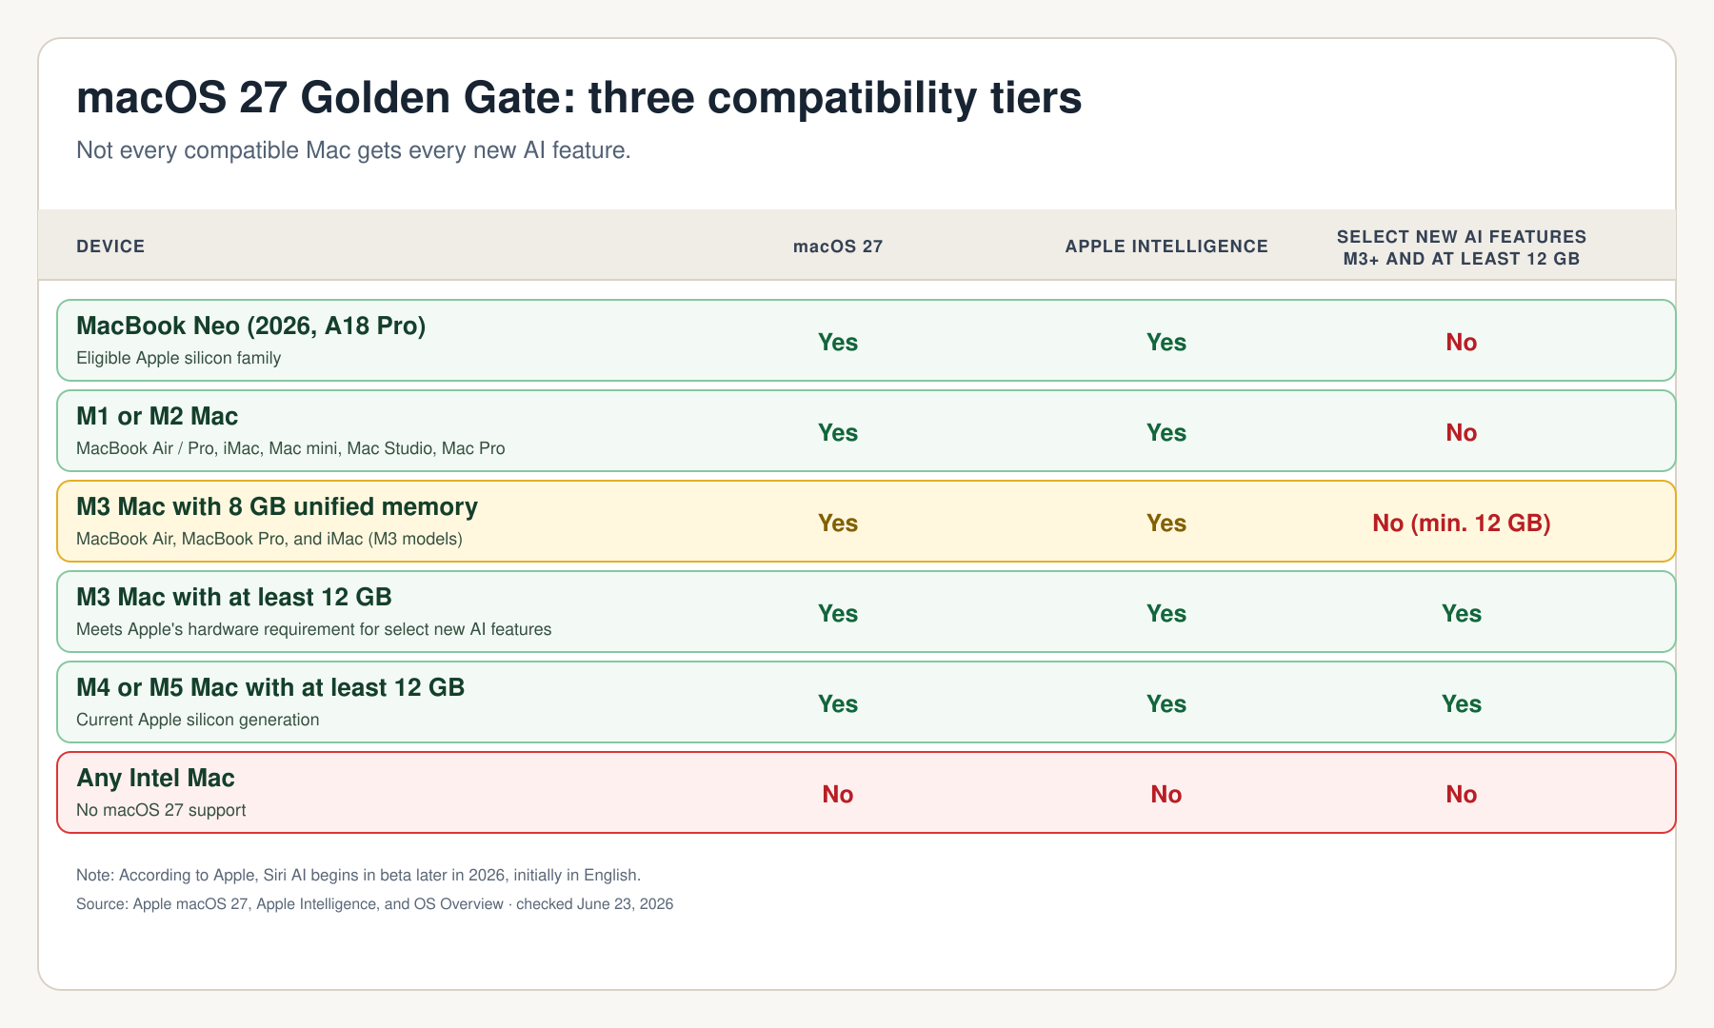Viewport: 1714px width, 1028px height.
Task: Click 'Meets Apple's hardware requirement' description
Action: tap(314, 629)
